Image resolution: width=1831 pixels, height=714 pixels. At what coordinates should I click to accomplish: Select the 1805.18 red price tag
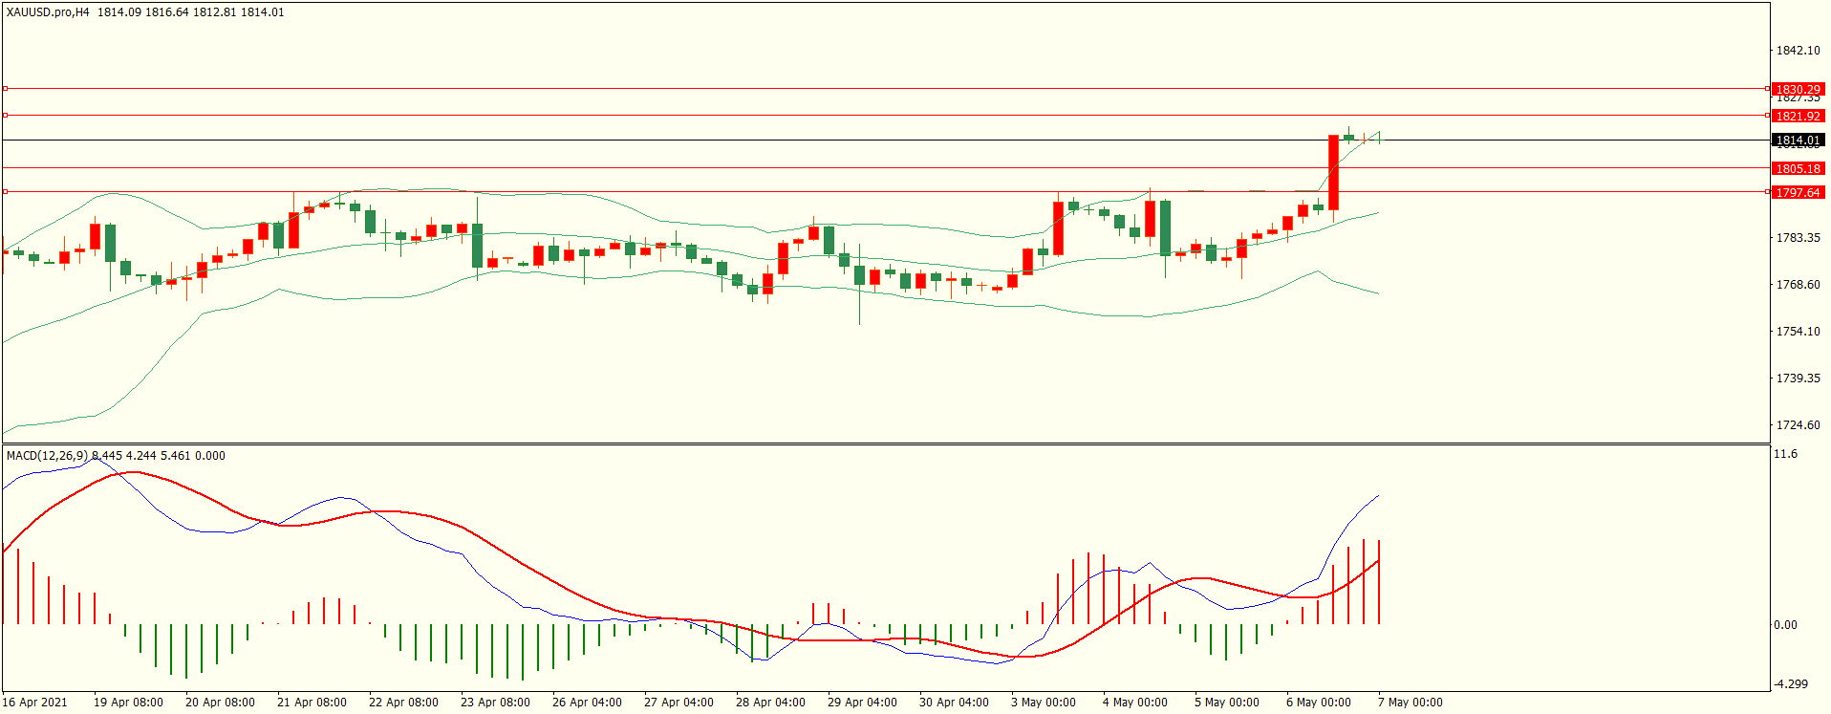click(1798, 168)
